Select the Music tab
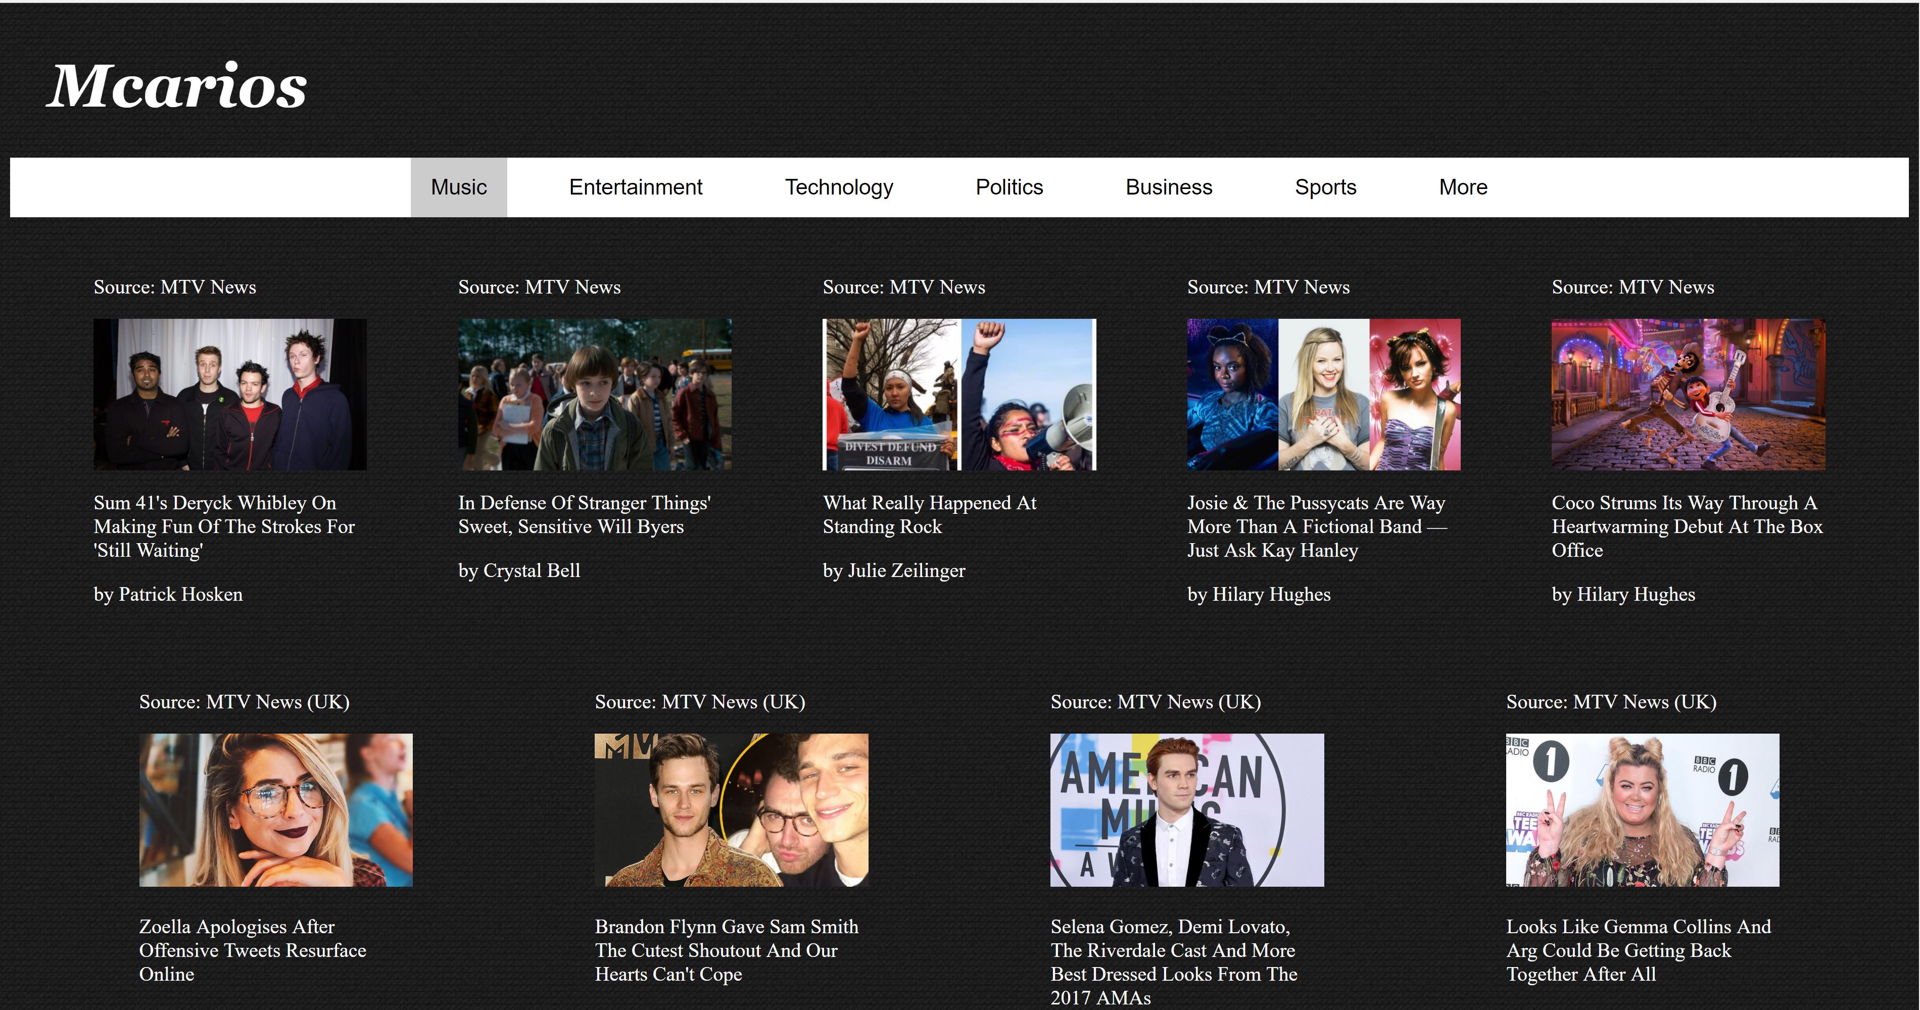 (458, 187)
